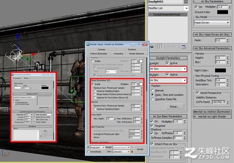Toggle Global Illumination Enable checkbox
234x163 pixels.
click(x=93, y=84)
